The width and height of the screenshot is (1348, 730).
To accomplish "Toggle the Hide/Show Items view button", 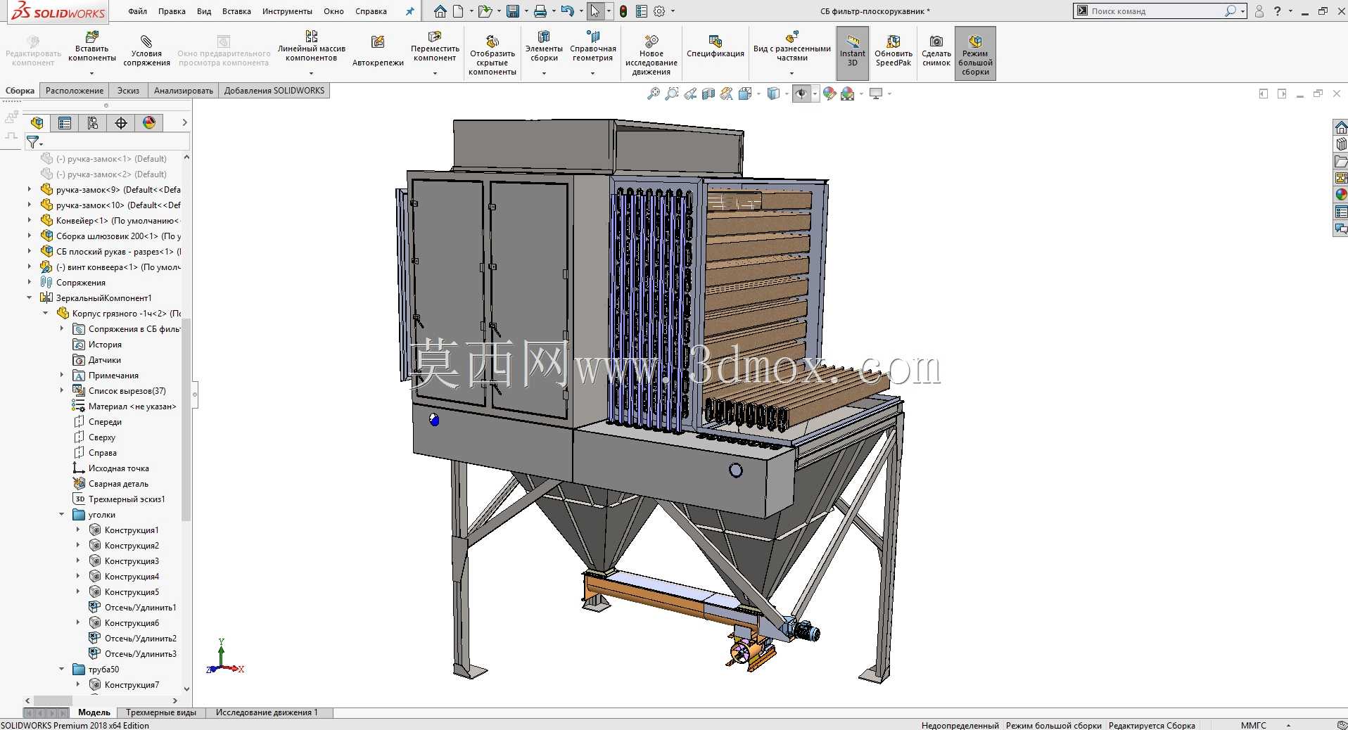I will pyautogui.click(x=801, y=94).
